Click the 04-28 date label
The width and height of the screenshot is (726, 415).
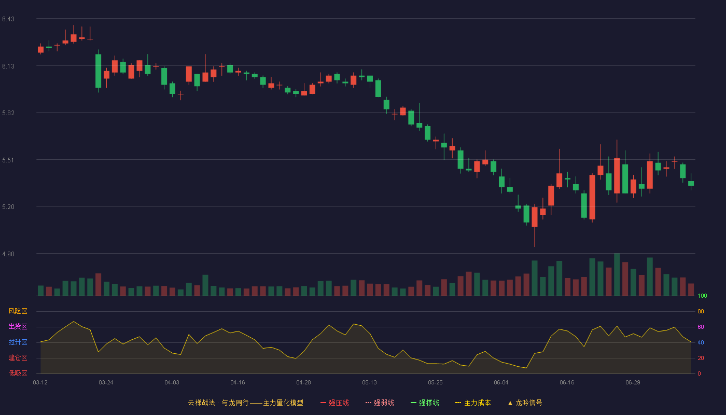click(303, 382)
